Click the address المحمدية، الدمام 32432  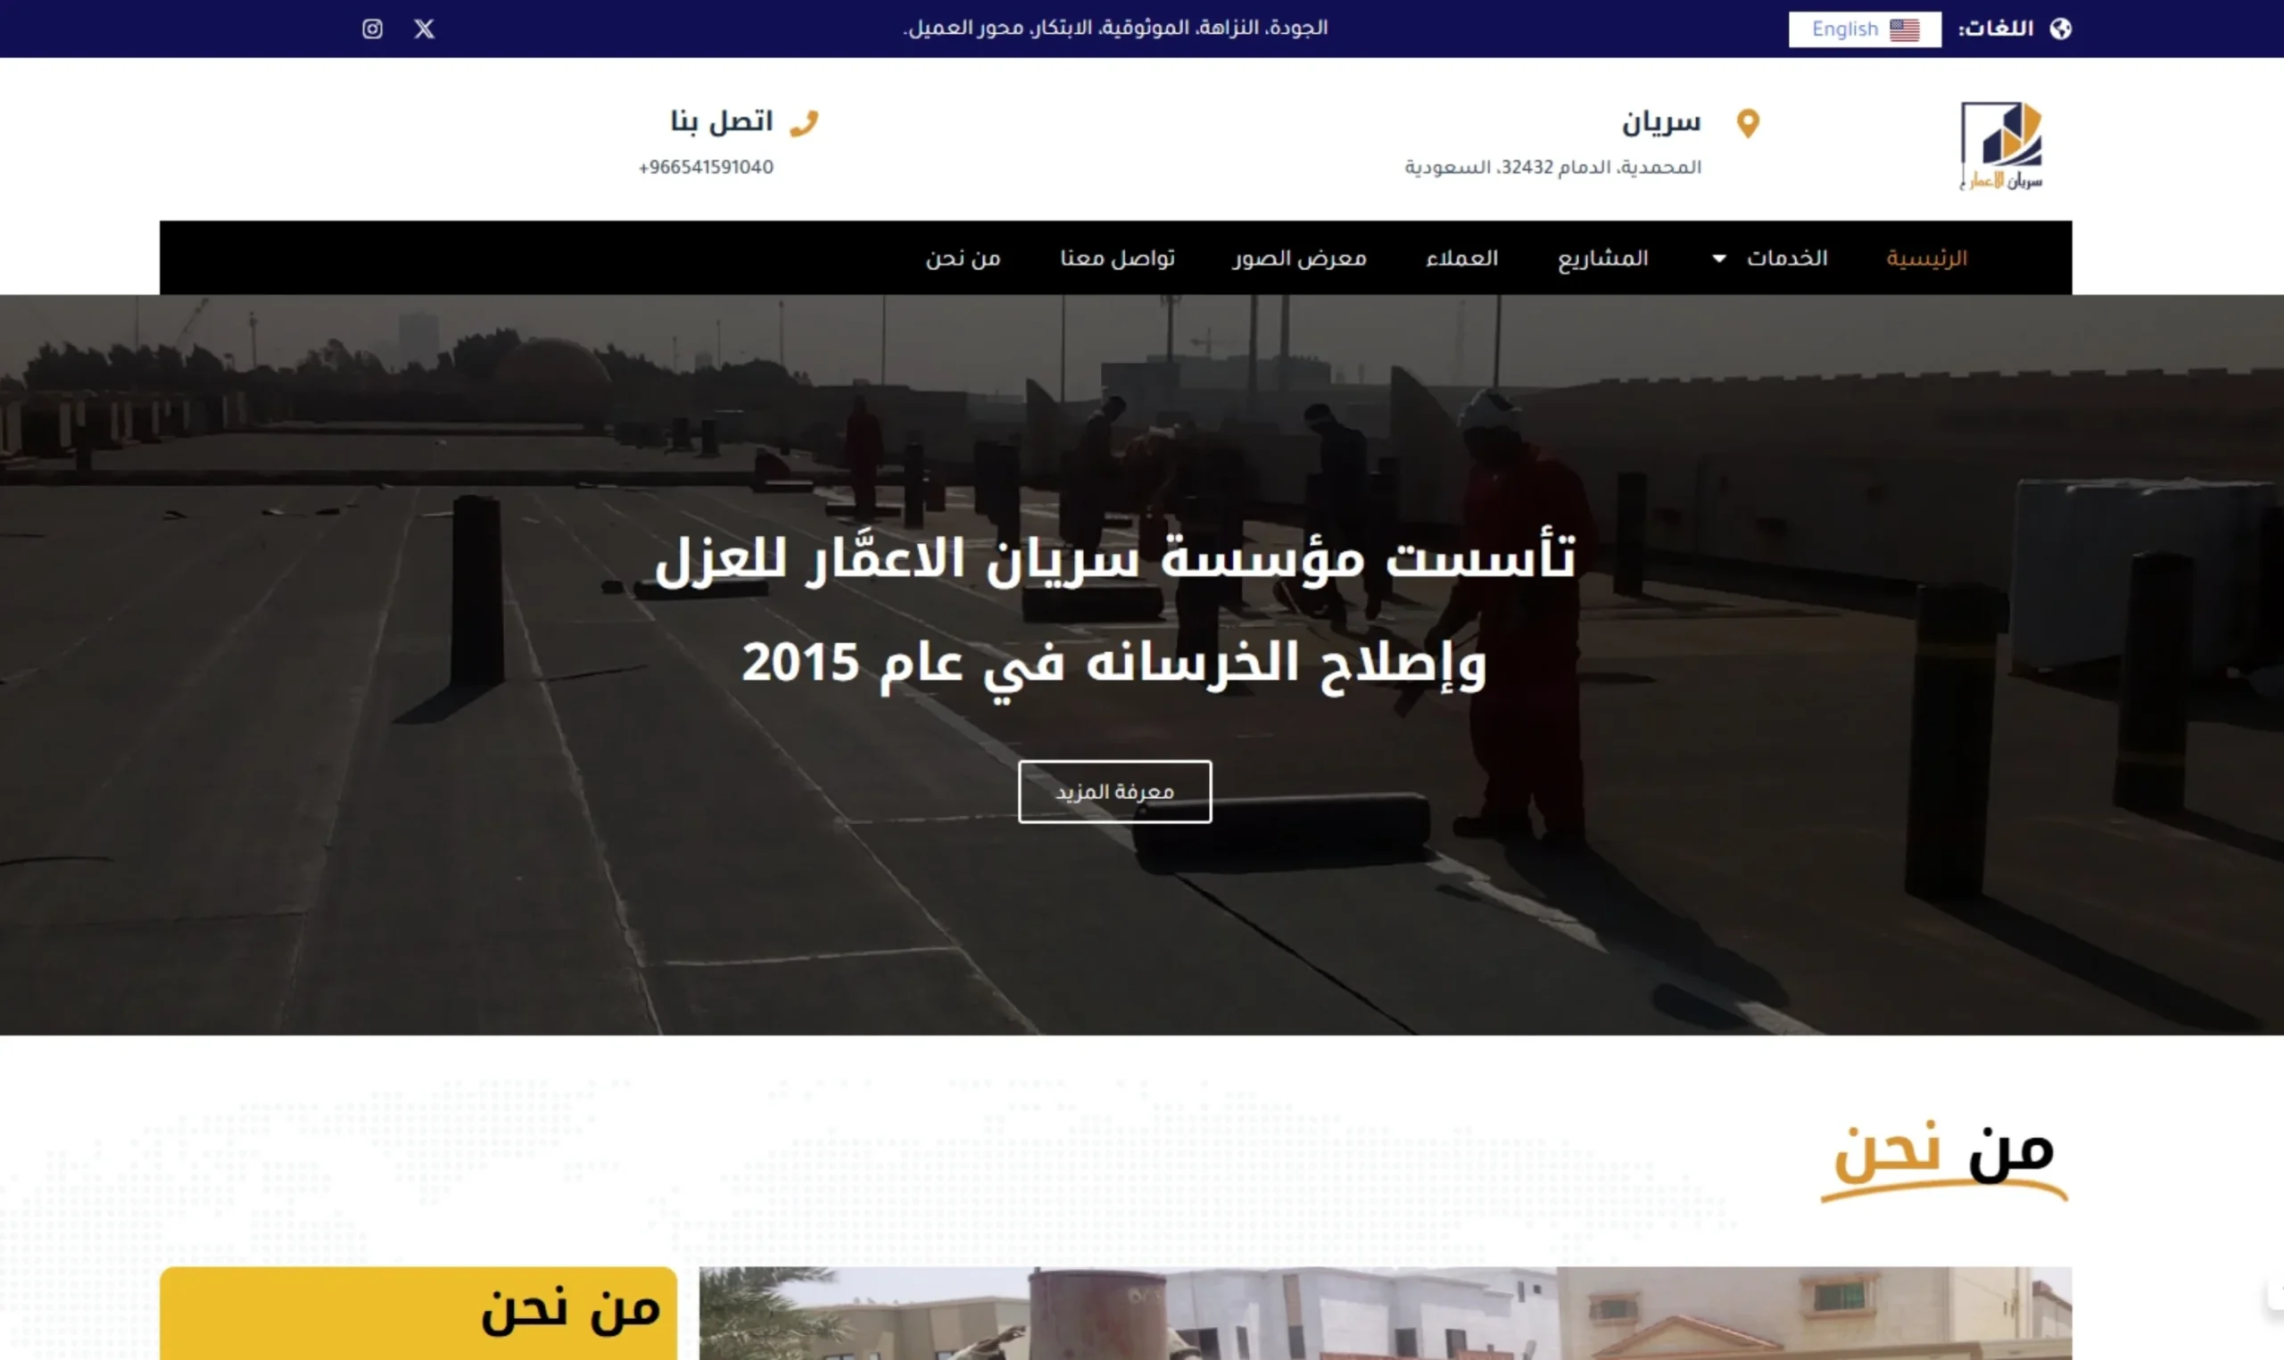(x=1552, y=168)
